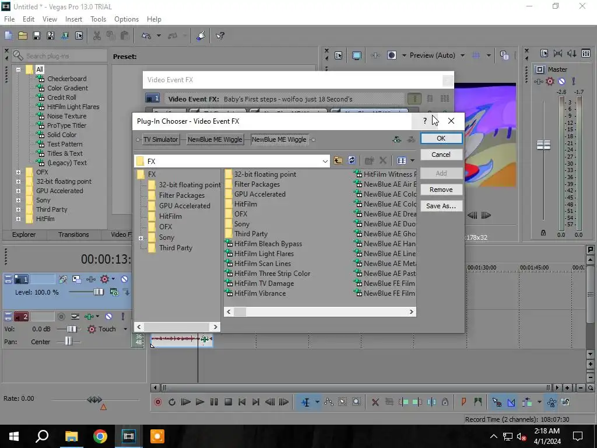Collapse the All folder in plug-ins tree
The image size is (597, 448).
18,69
